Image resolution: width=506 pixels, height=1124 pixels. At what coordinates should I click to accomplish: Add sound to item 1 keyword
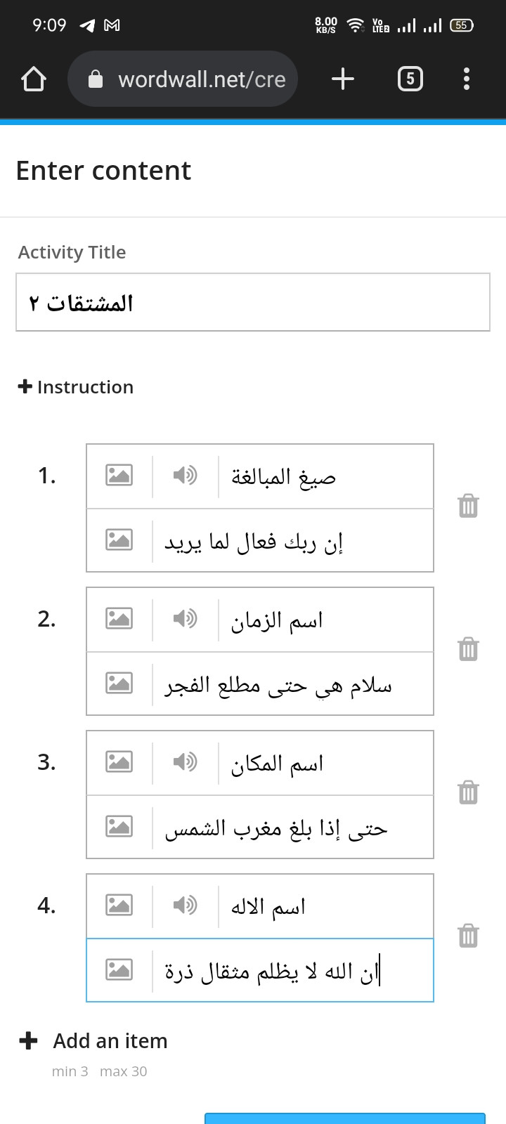click(x=185, y=476)
